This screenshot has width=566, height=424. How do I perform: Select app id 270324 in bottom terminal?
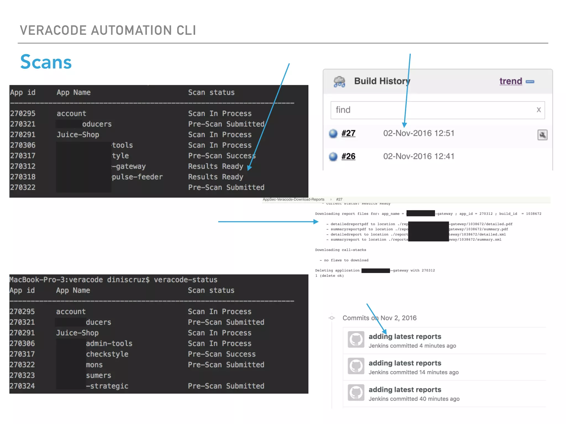click(x=22, y=386)
